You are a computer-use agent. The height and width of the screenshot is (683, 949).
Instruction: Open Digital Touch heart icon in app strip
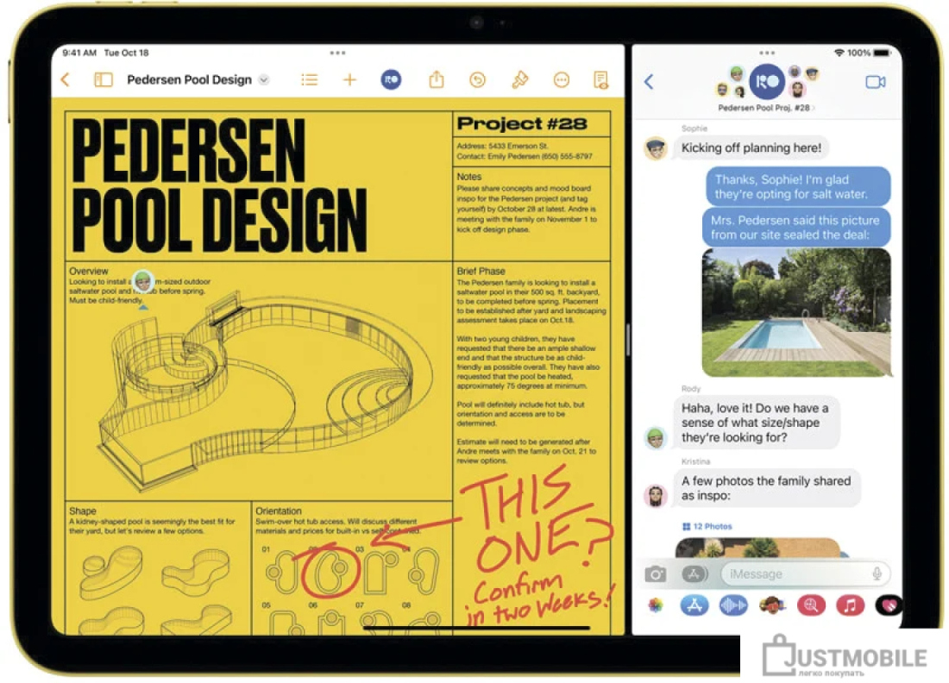(889, 605)
